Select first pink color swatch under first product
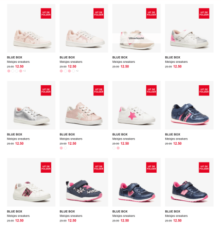Viewport: 221px width, 229px height. (x=9, y=71)
